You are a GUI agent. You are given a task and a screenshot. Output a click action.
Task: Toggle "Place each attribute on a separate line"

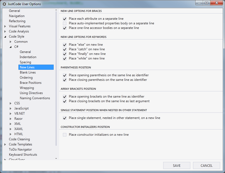pyautogui.click(x=65, y=19)
